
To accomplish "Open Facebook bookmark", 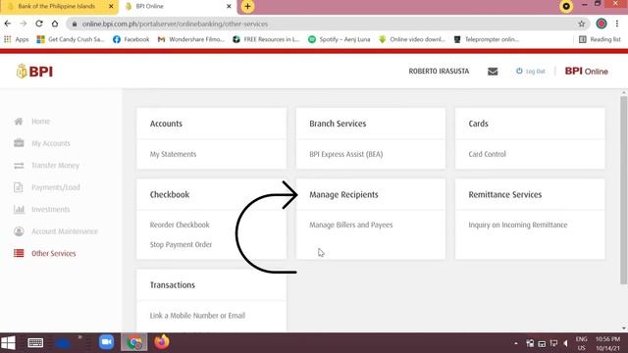I will tap(131, 39).
